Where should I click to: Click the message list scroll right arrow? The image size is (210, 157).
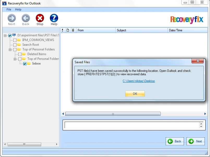coord(205,114)
